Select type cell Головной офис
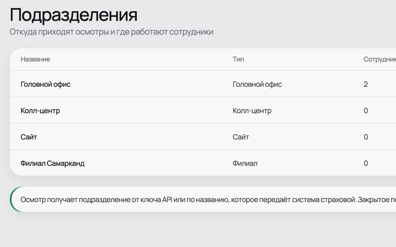The image size is (396, 247). coord(257,84)
